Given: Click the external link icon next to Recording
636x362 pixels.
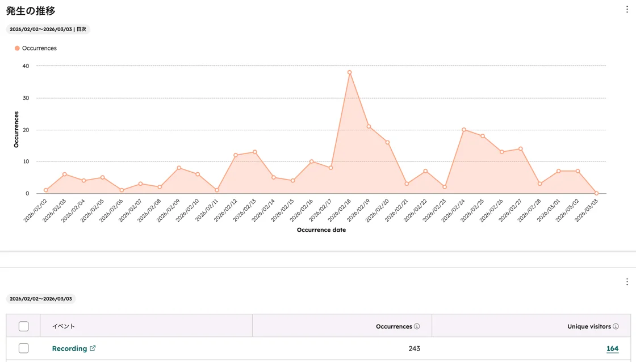Looking at the screenshot, I should [x=93, y=348].
